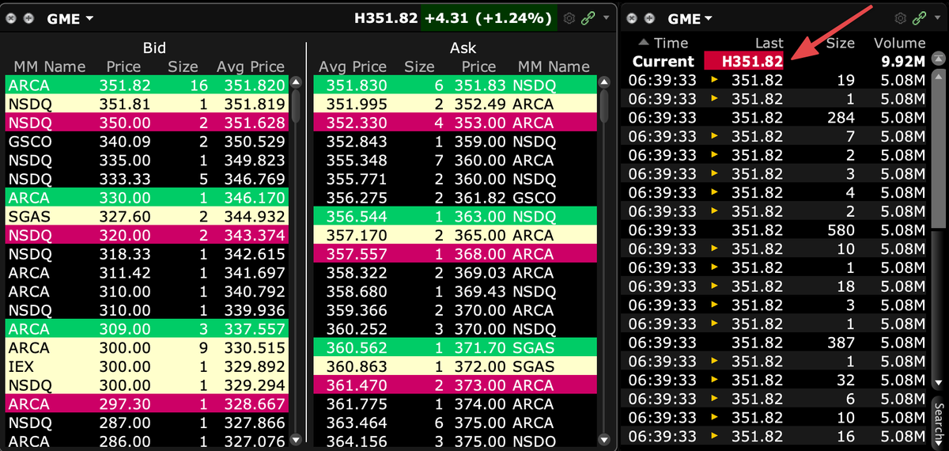
Task: Close the GME order book window
Action: tap(11, 18)
